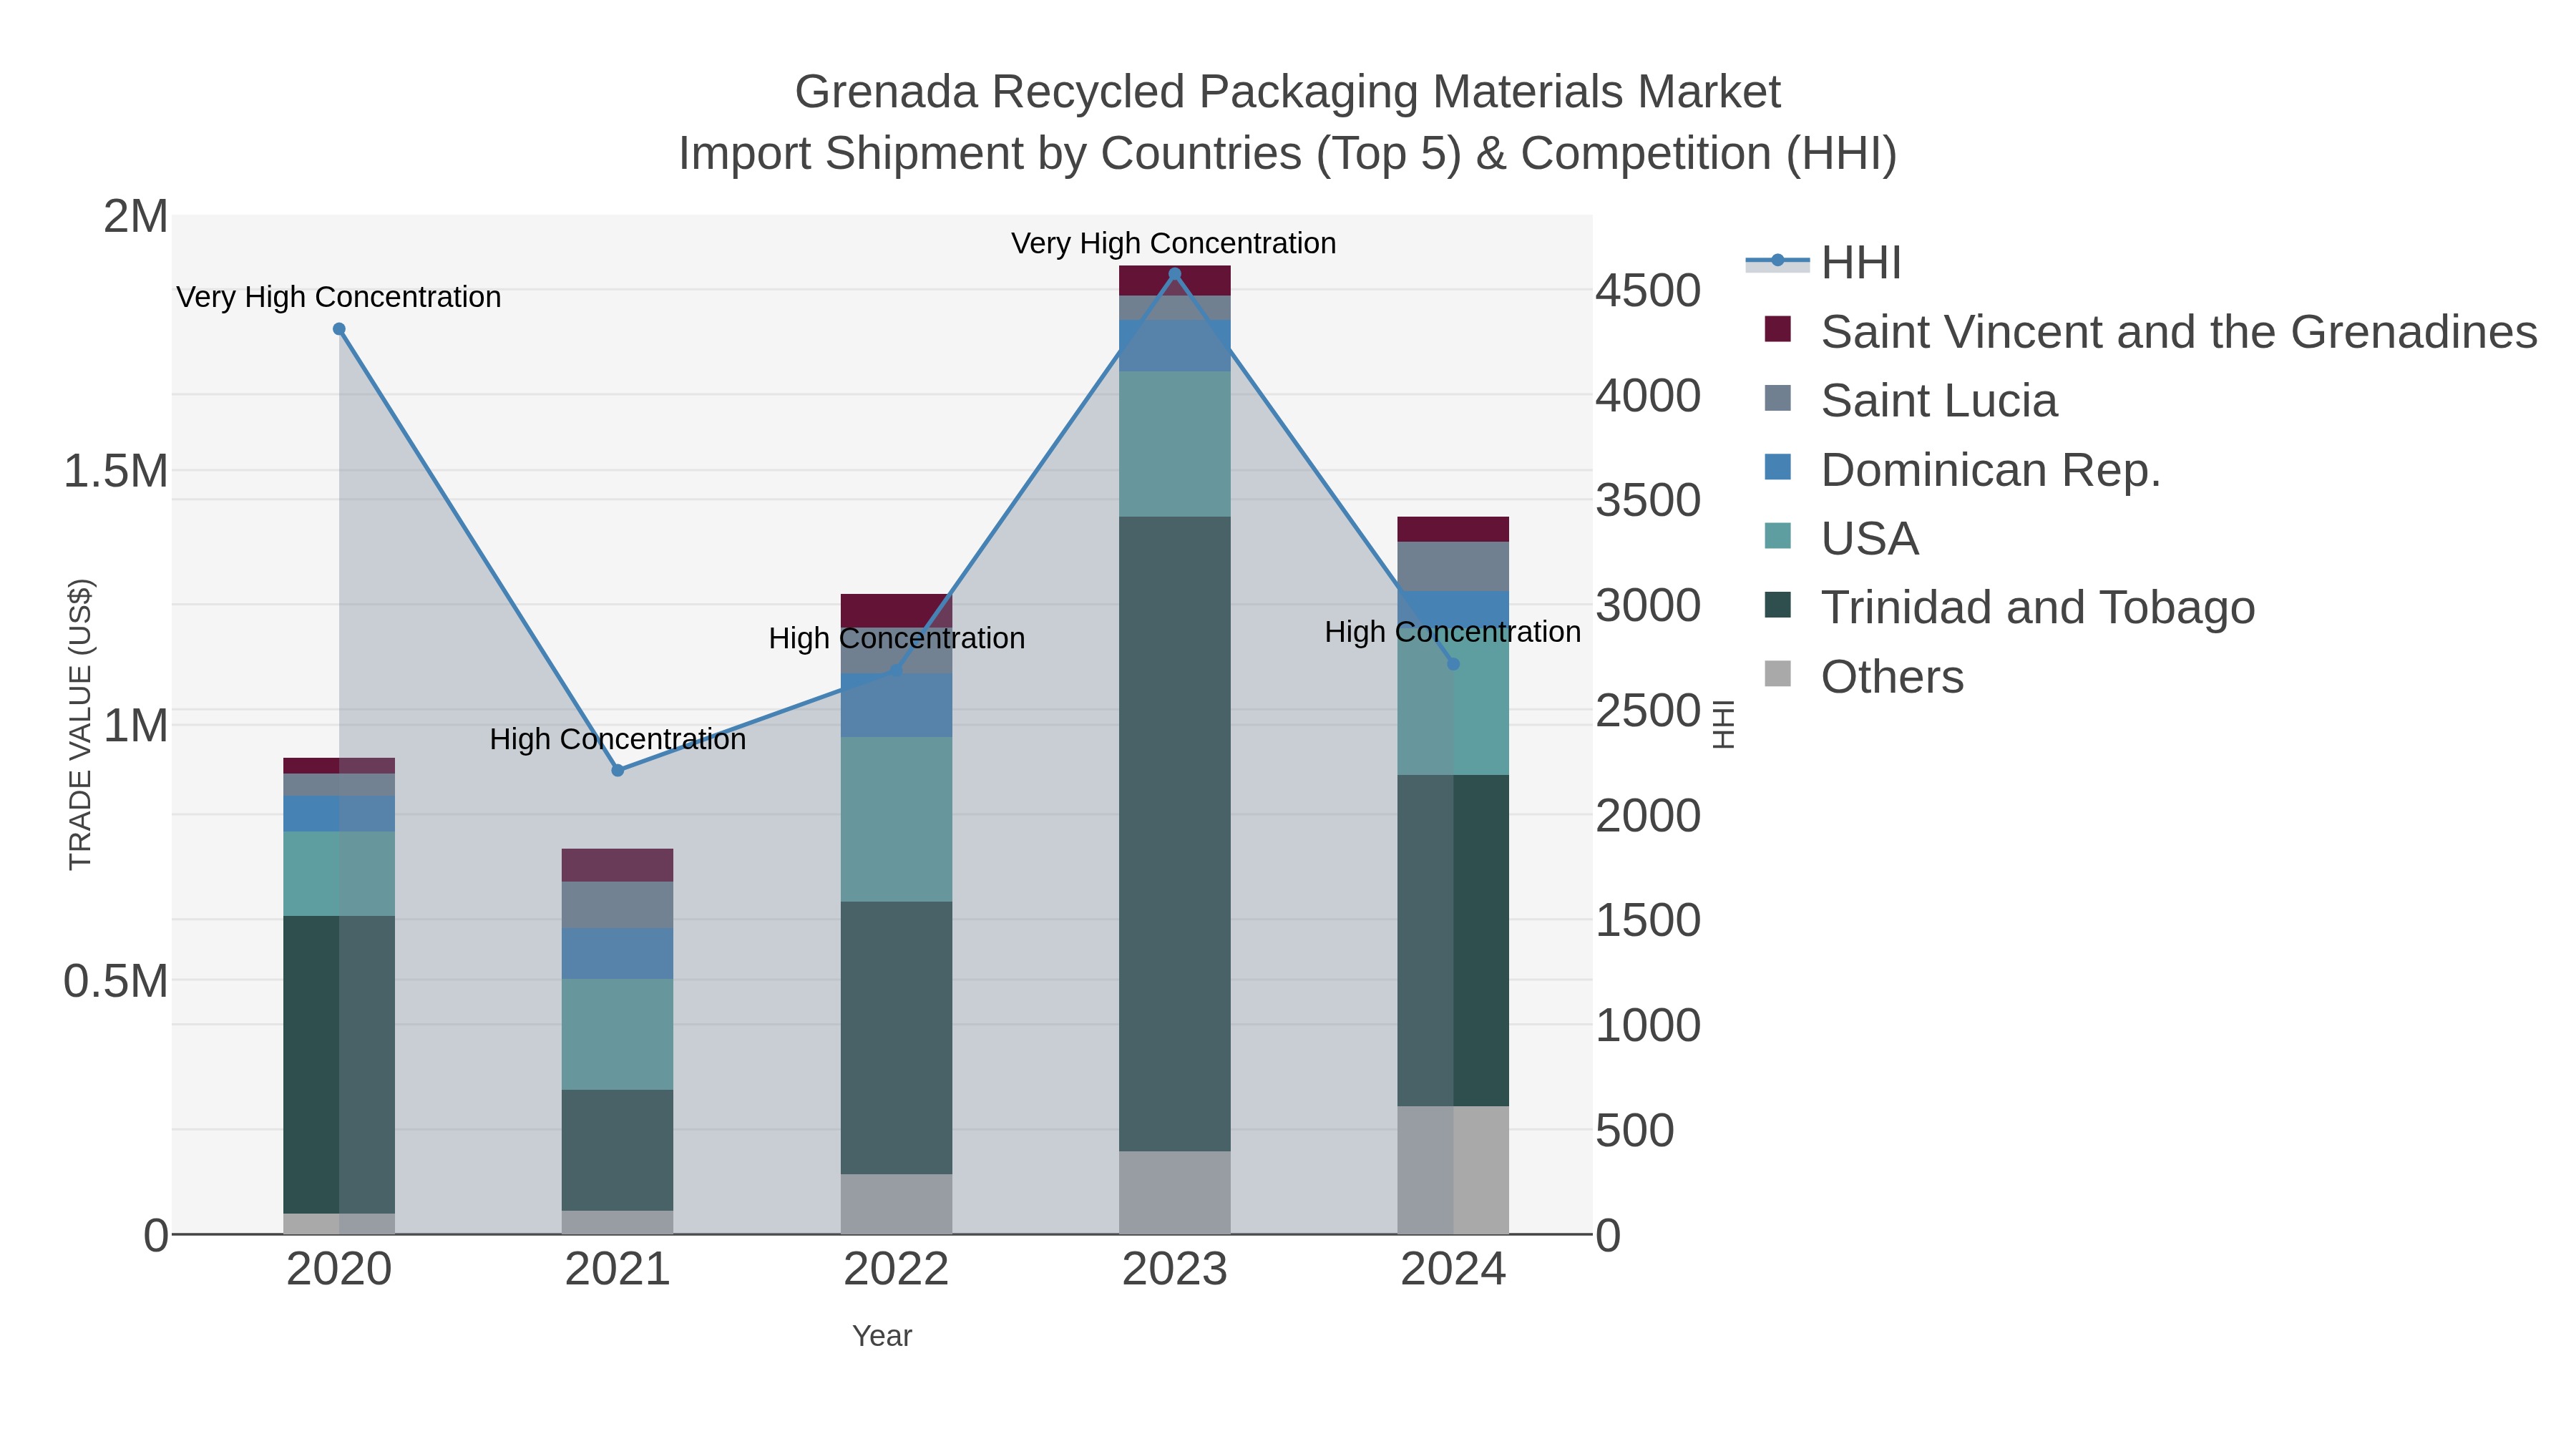Click the 1500 right-axis tick label
The width and height of the screenshot is (2576, 1449).
[1648, 920]
